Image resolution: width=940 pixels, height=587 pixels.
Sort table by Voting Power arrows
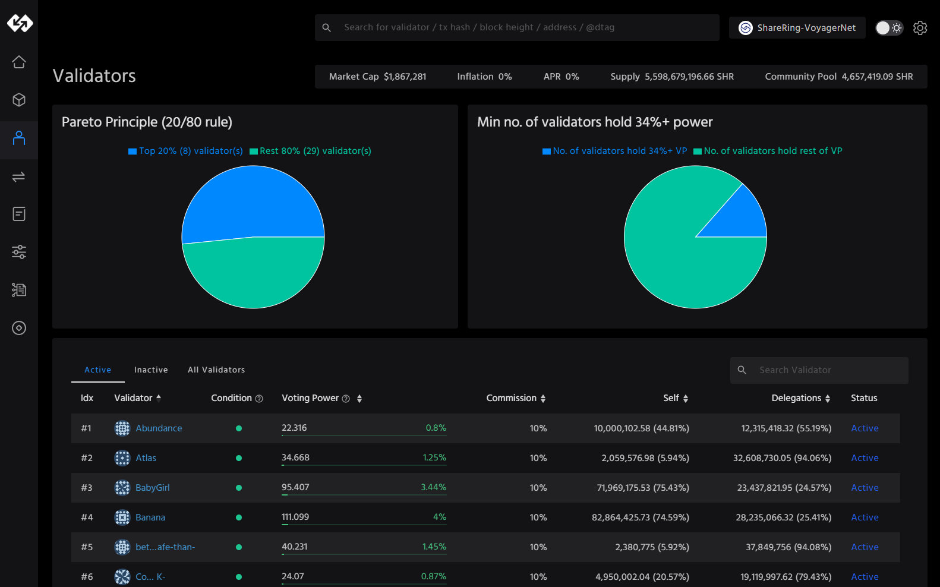coord(359,399)
